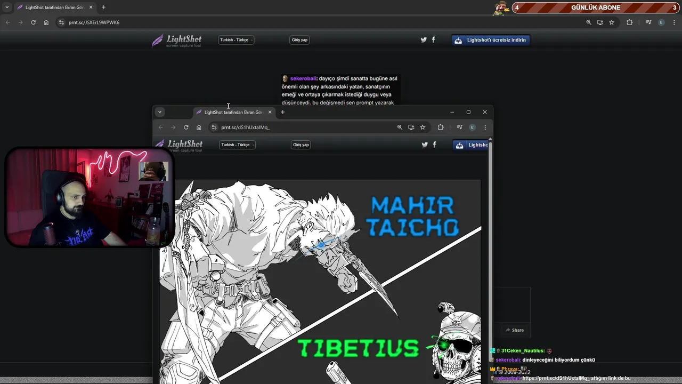Image resolution: width=682 pixels, height=384 pixels.
Task: Open outer page Turkish - Türkçe language dropdown
Action: click(x=236, y=40)
